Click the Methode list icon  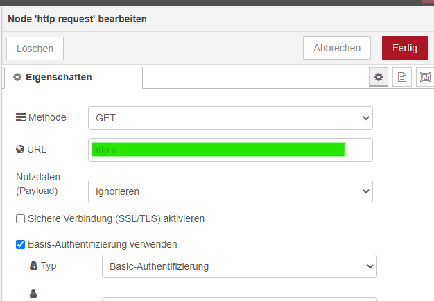pyautogui.click(x=20, y=117)
